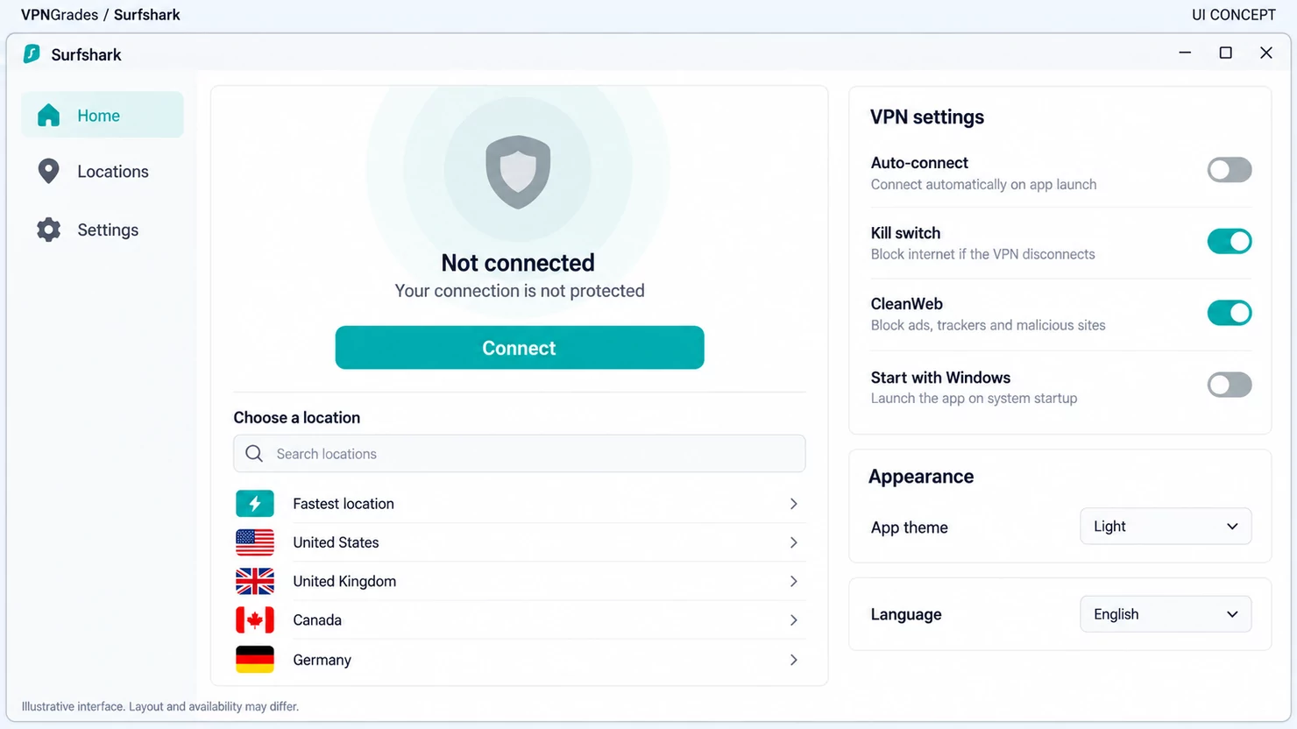Select the "United States" text

(336, 542)
